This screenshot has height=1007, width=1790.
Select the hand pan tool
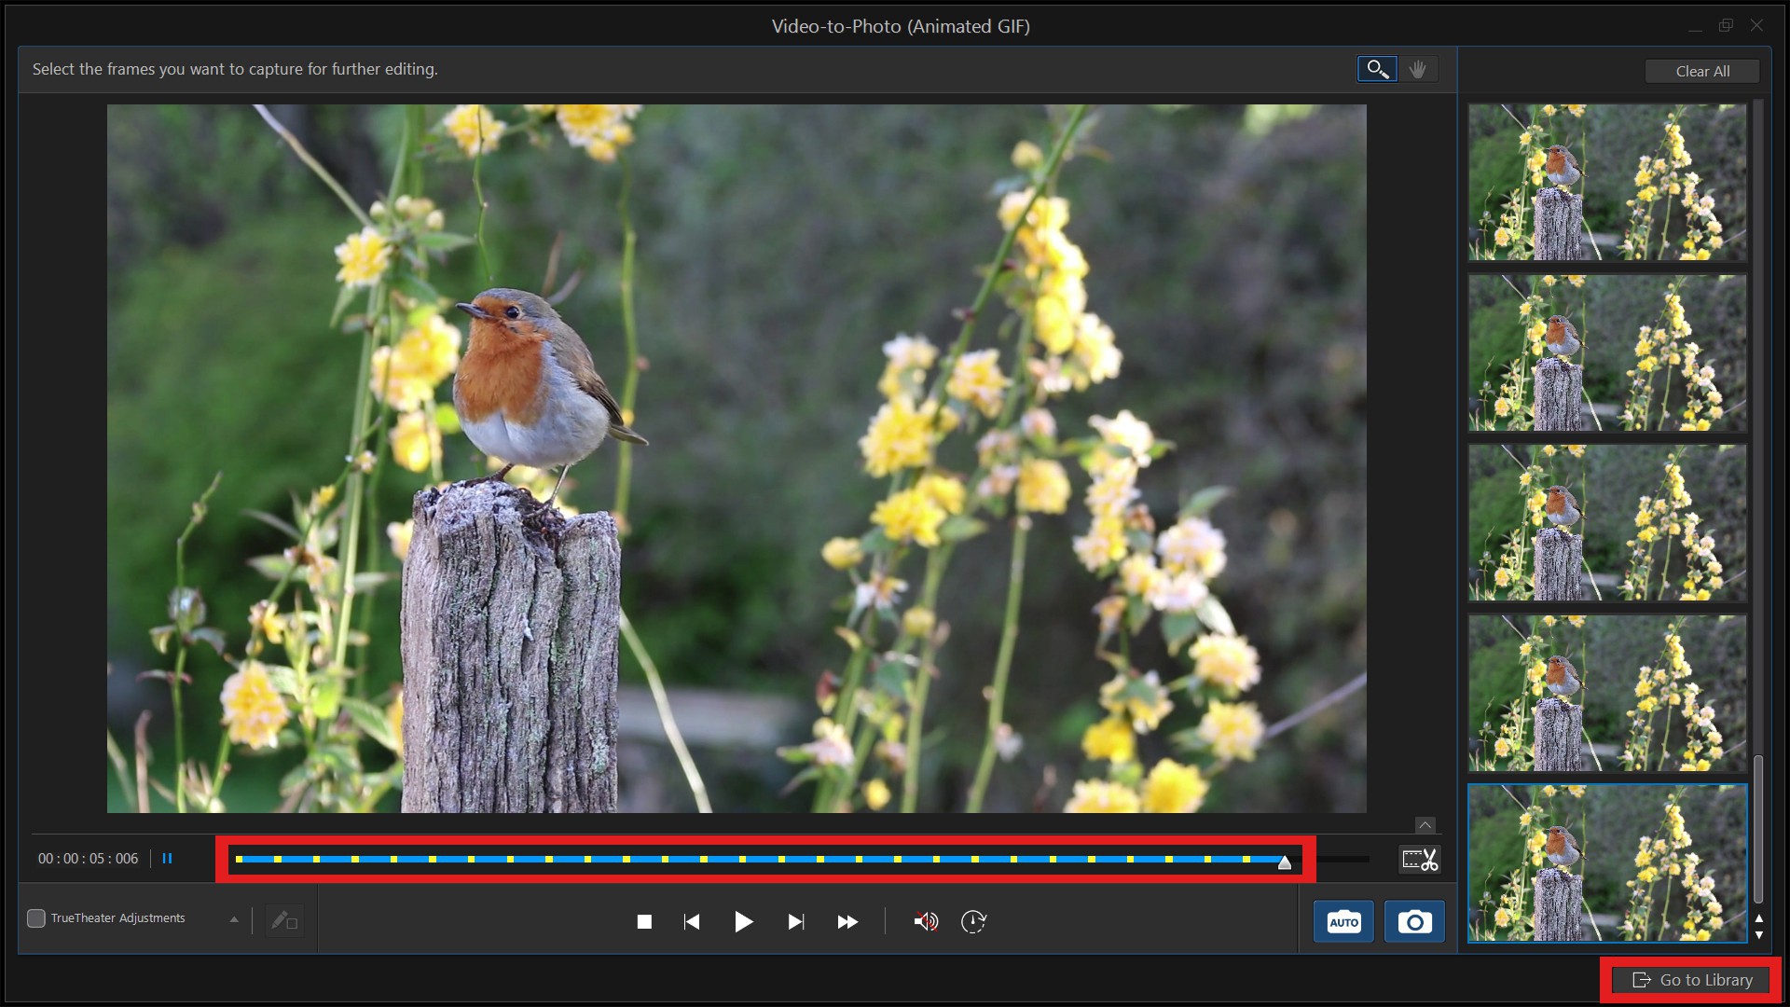tap(1418, 69)
